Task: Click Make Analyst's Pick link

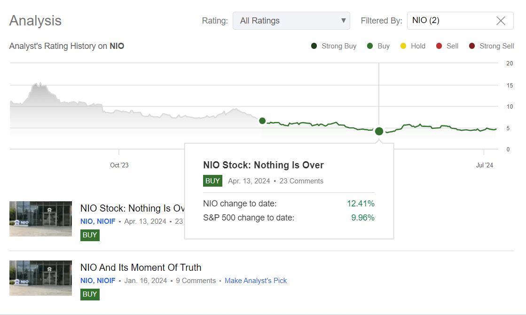Action: pos(255,281)
